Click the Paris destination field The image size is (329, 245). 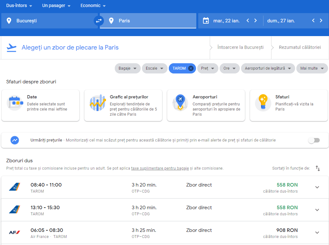[148, 21]
